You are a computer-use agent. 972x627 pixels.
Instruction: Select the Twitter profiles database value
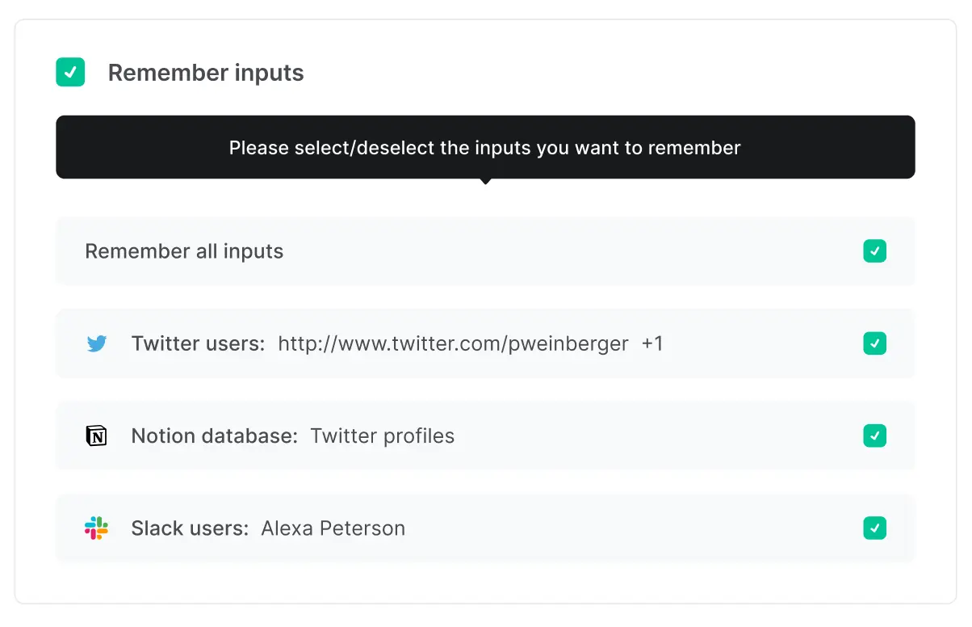tap(383, 436)
